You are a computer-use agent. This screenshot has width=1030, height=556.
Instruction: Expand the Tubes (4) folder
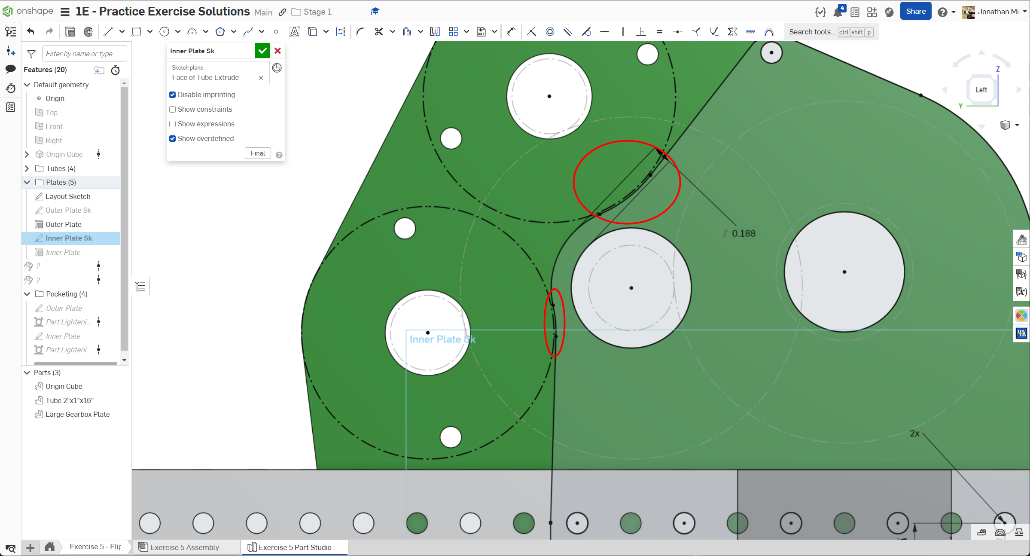click(x=27, y=168)
